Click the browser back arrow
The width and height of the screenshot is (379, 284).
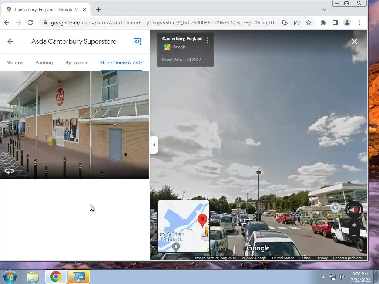click(7, 23)
